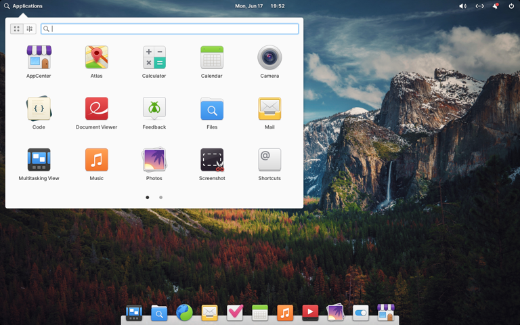Screen dimensions: 520x325
Task: Open Music in the dock
Action: coord(285,313)
